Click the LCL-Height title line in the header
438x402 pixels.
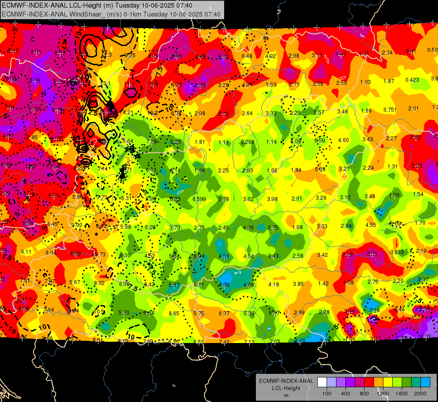(97, 5)
